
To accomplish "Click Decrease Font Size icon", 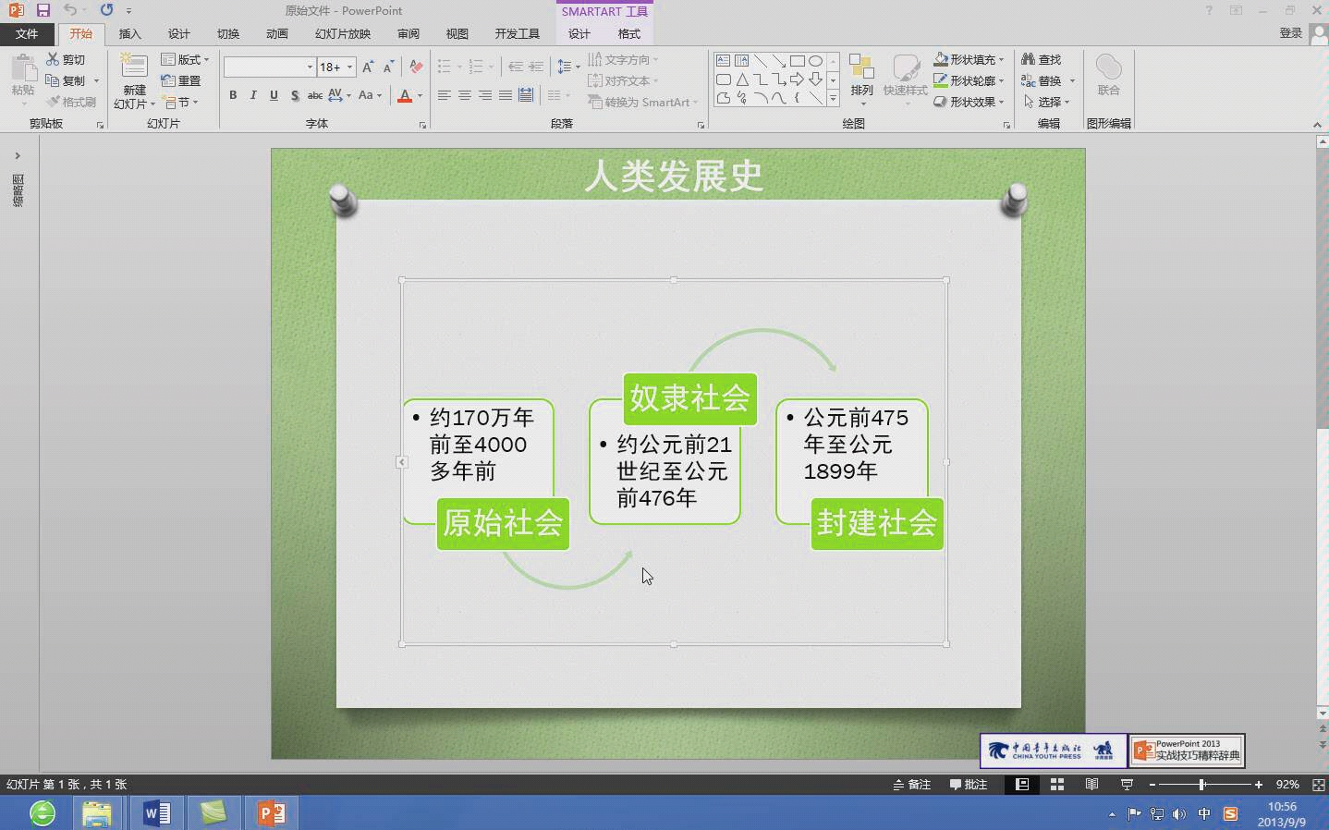I will 388,67.
